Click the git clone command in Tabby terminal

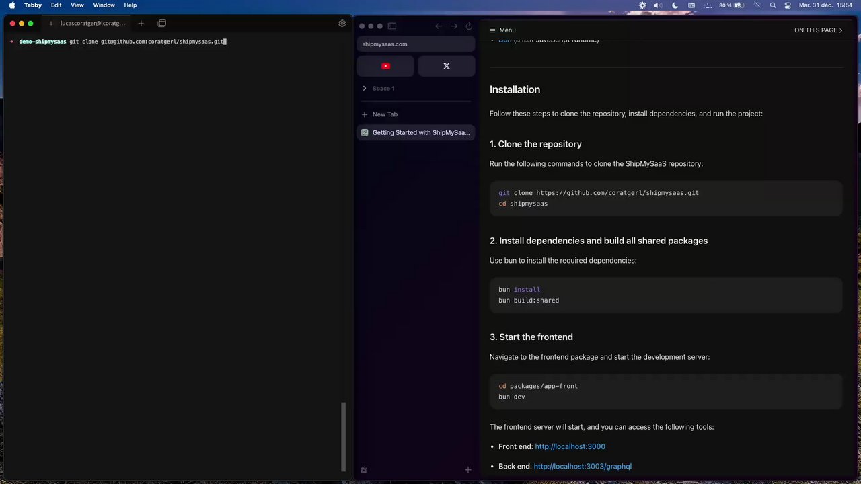pyautogui.click(x=147, y=42)
